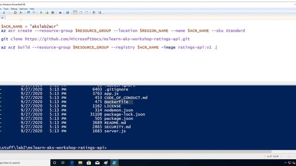Launch Microsoft Edge from taskbar
Image resolution: width=296 pixels, height=166 pixels.
72,163
